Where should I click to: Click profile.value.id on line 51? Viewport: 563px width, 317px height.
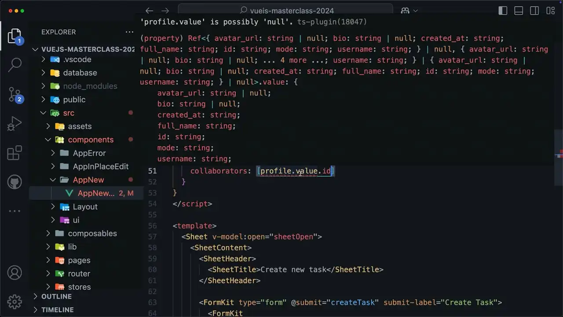tap(296, 171)
